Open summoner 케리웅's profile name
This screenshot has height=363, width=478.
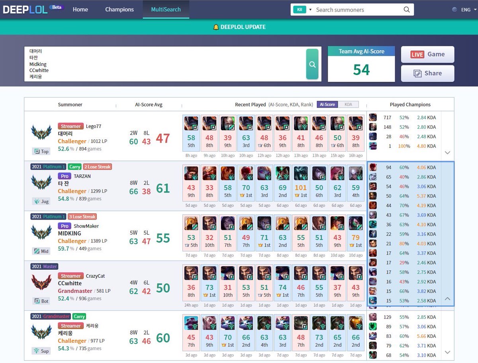[65, 333]
